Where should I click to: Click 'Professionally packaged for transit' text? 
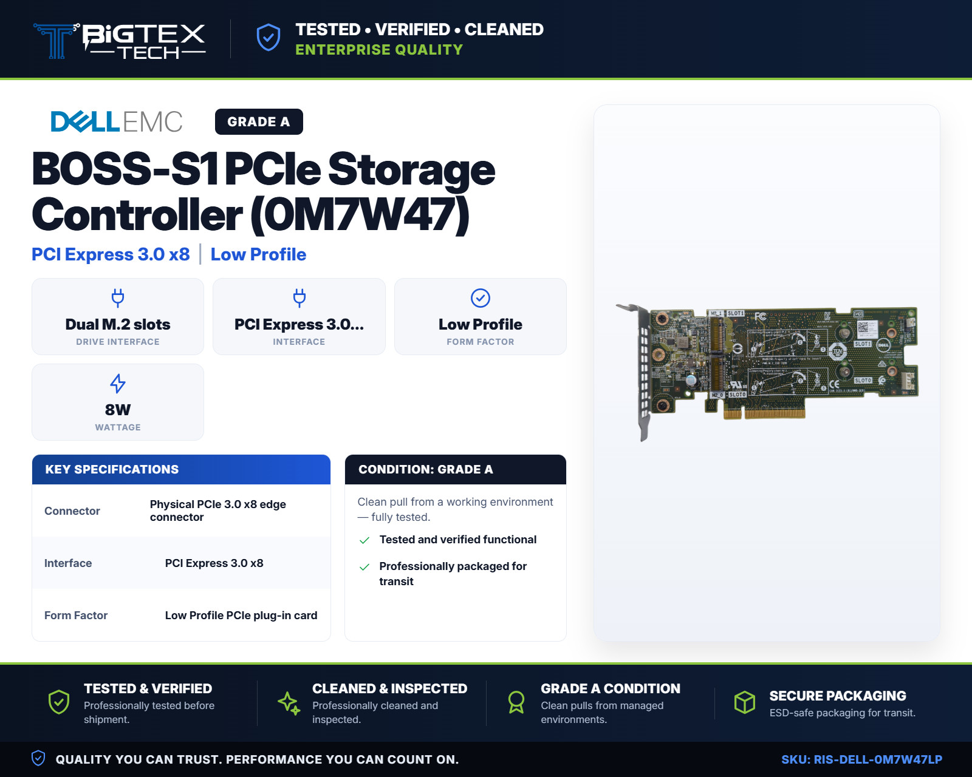click(453, 574)
